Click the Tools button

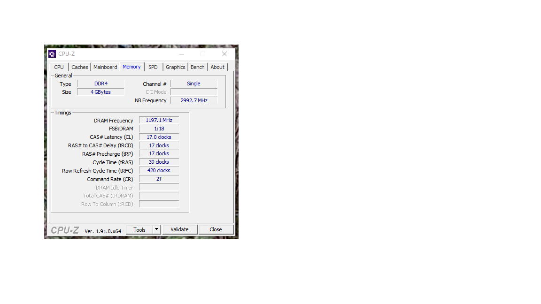(x=139, y=229)
